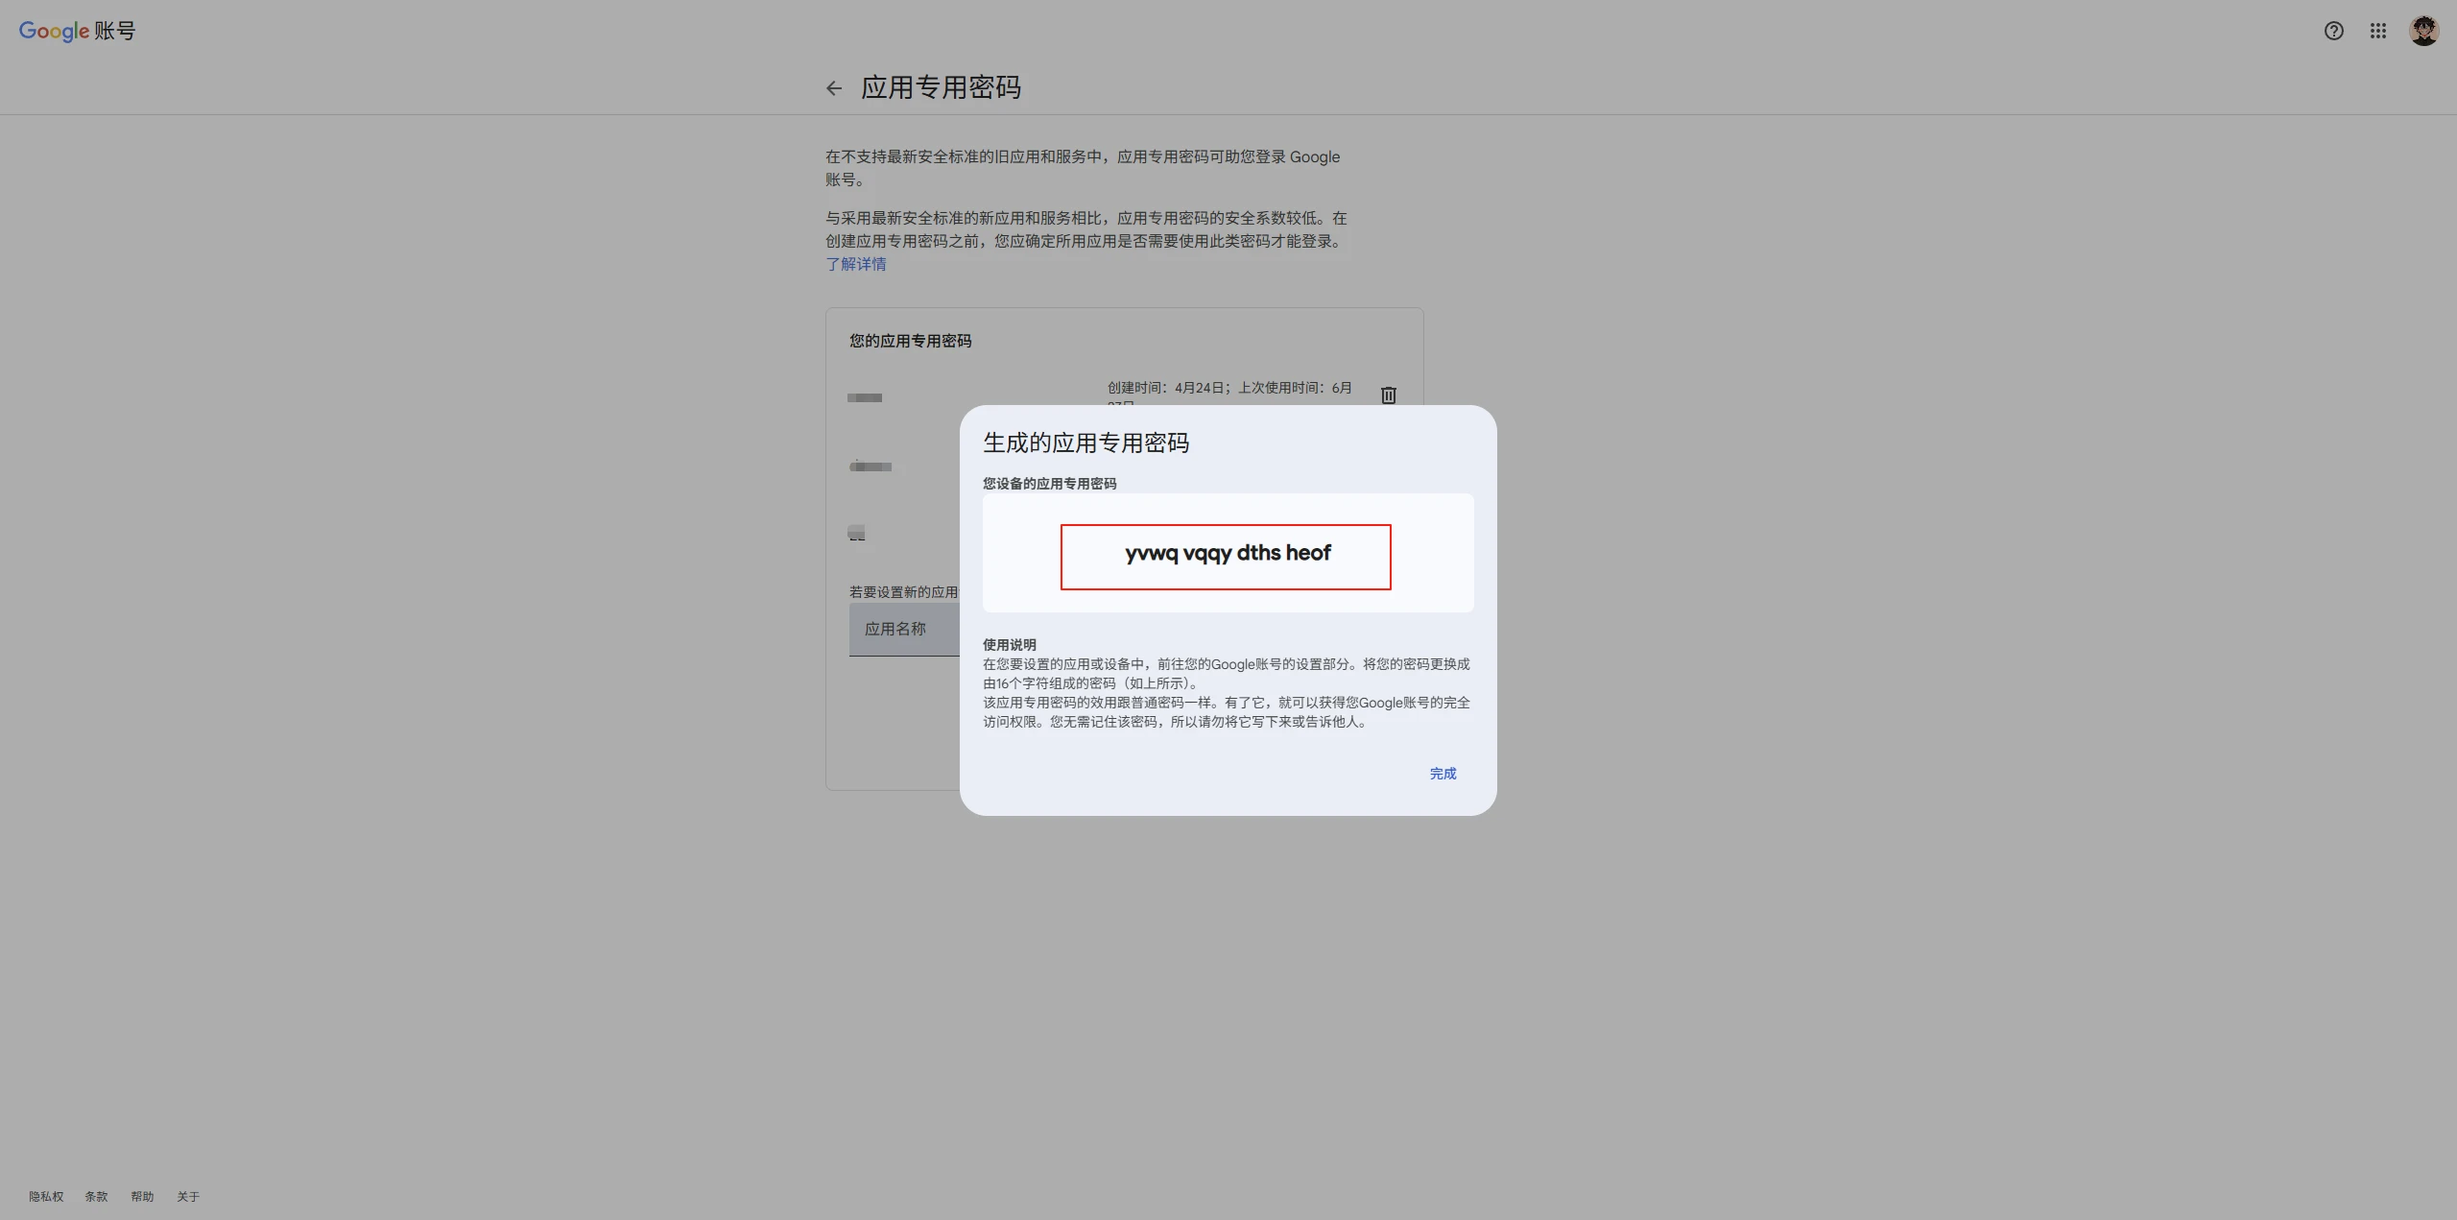The height and width of the screenshot is (1220, 2457).
Task: Click the 使用说明 instructions heading
Action: click(1009, 645)
